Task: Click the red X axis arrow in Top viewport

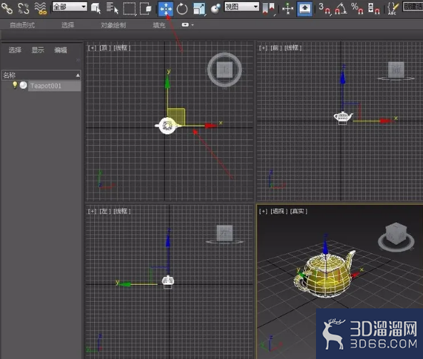Action: coord(211,126)
